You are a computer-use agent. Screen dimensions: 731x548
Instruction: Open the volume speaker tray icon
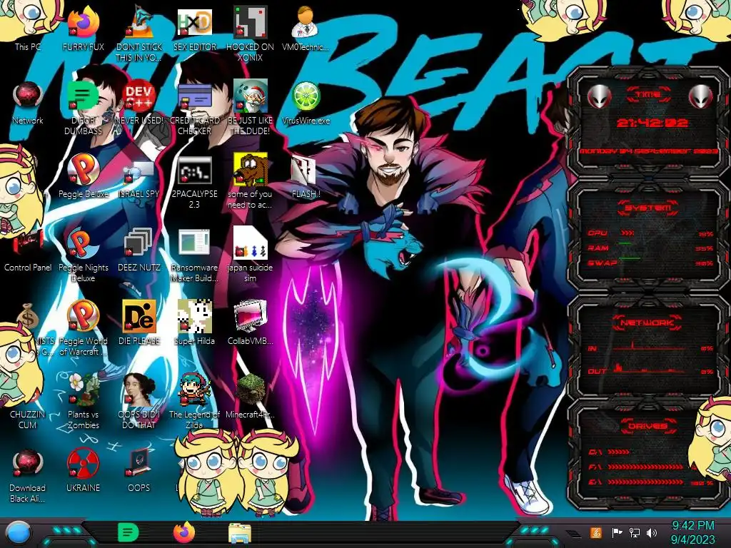click(652, 532)
